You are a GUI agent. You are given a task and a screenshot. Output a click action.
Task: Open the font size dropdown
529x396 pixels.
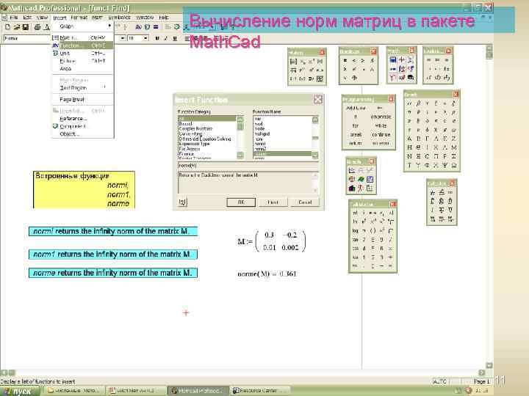point(145,38)
